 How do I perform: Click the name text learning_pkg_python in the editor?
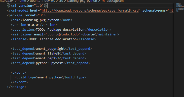tap(41, 20)
